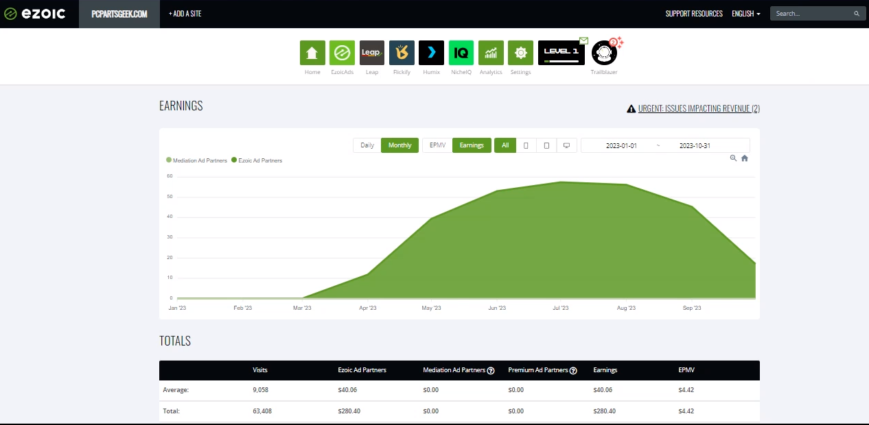Select the PCPARTSGEEK.COM site tab
This screenshot has height=425, width=869.
(x=119, y=14)
